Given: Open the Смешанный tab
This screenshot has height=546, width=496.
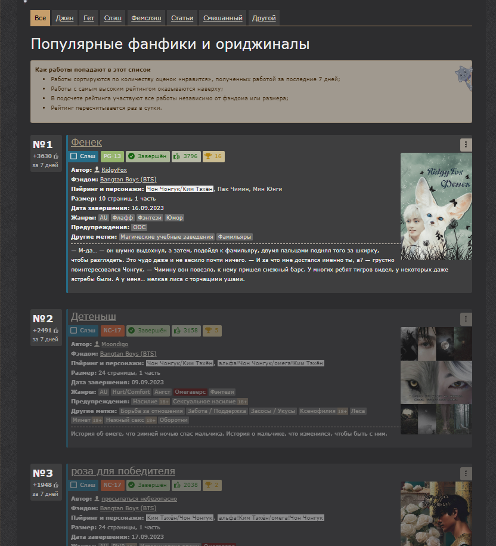Looking at the screenshot, I should 222,18.
